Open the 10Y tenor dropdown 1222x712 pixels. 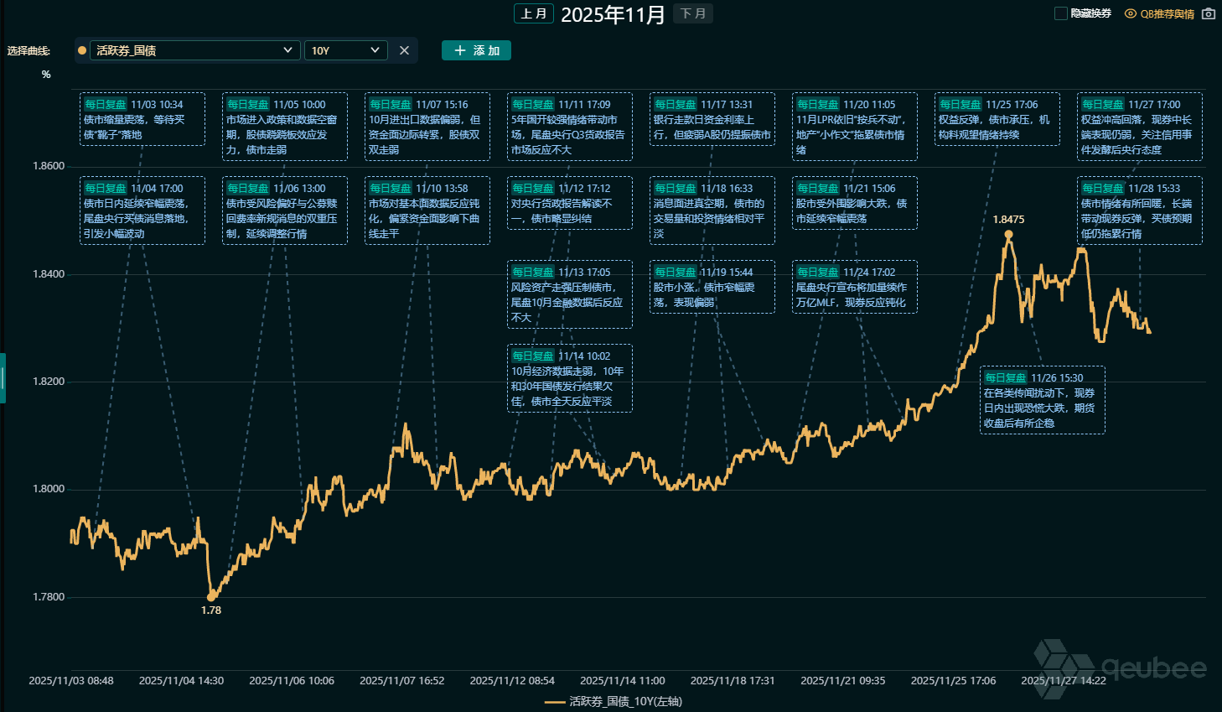(x=345, y=50)
